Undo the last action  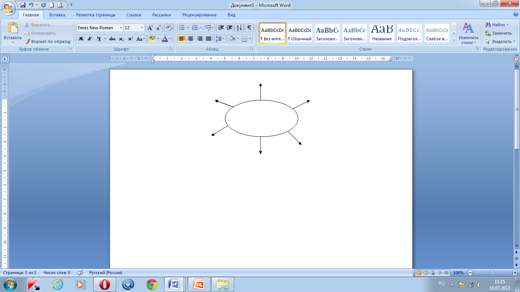(x=31, y=5)
